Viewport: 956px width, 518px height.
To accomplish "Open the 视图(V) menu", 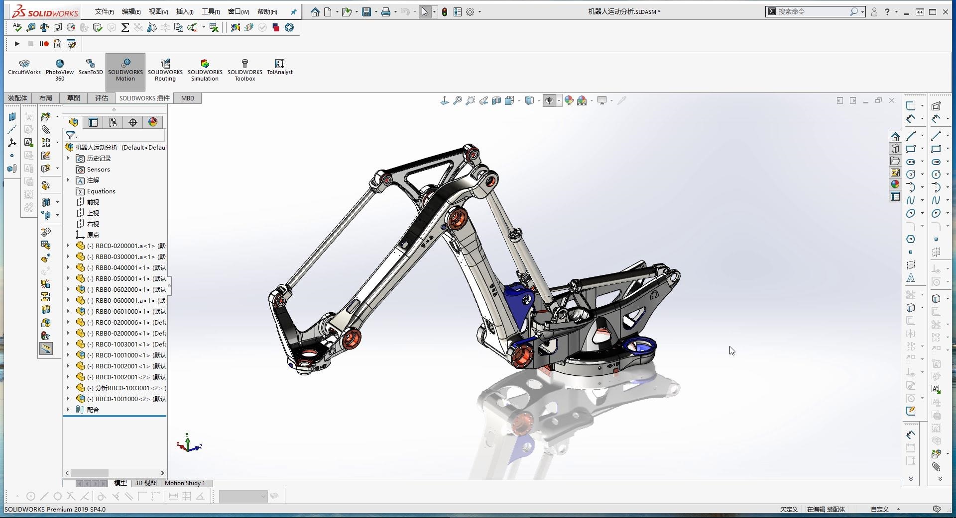I will (158, 11).
